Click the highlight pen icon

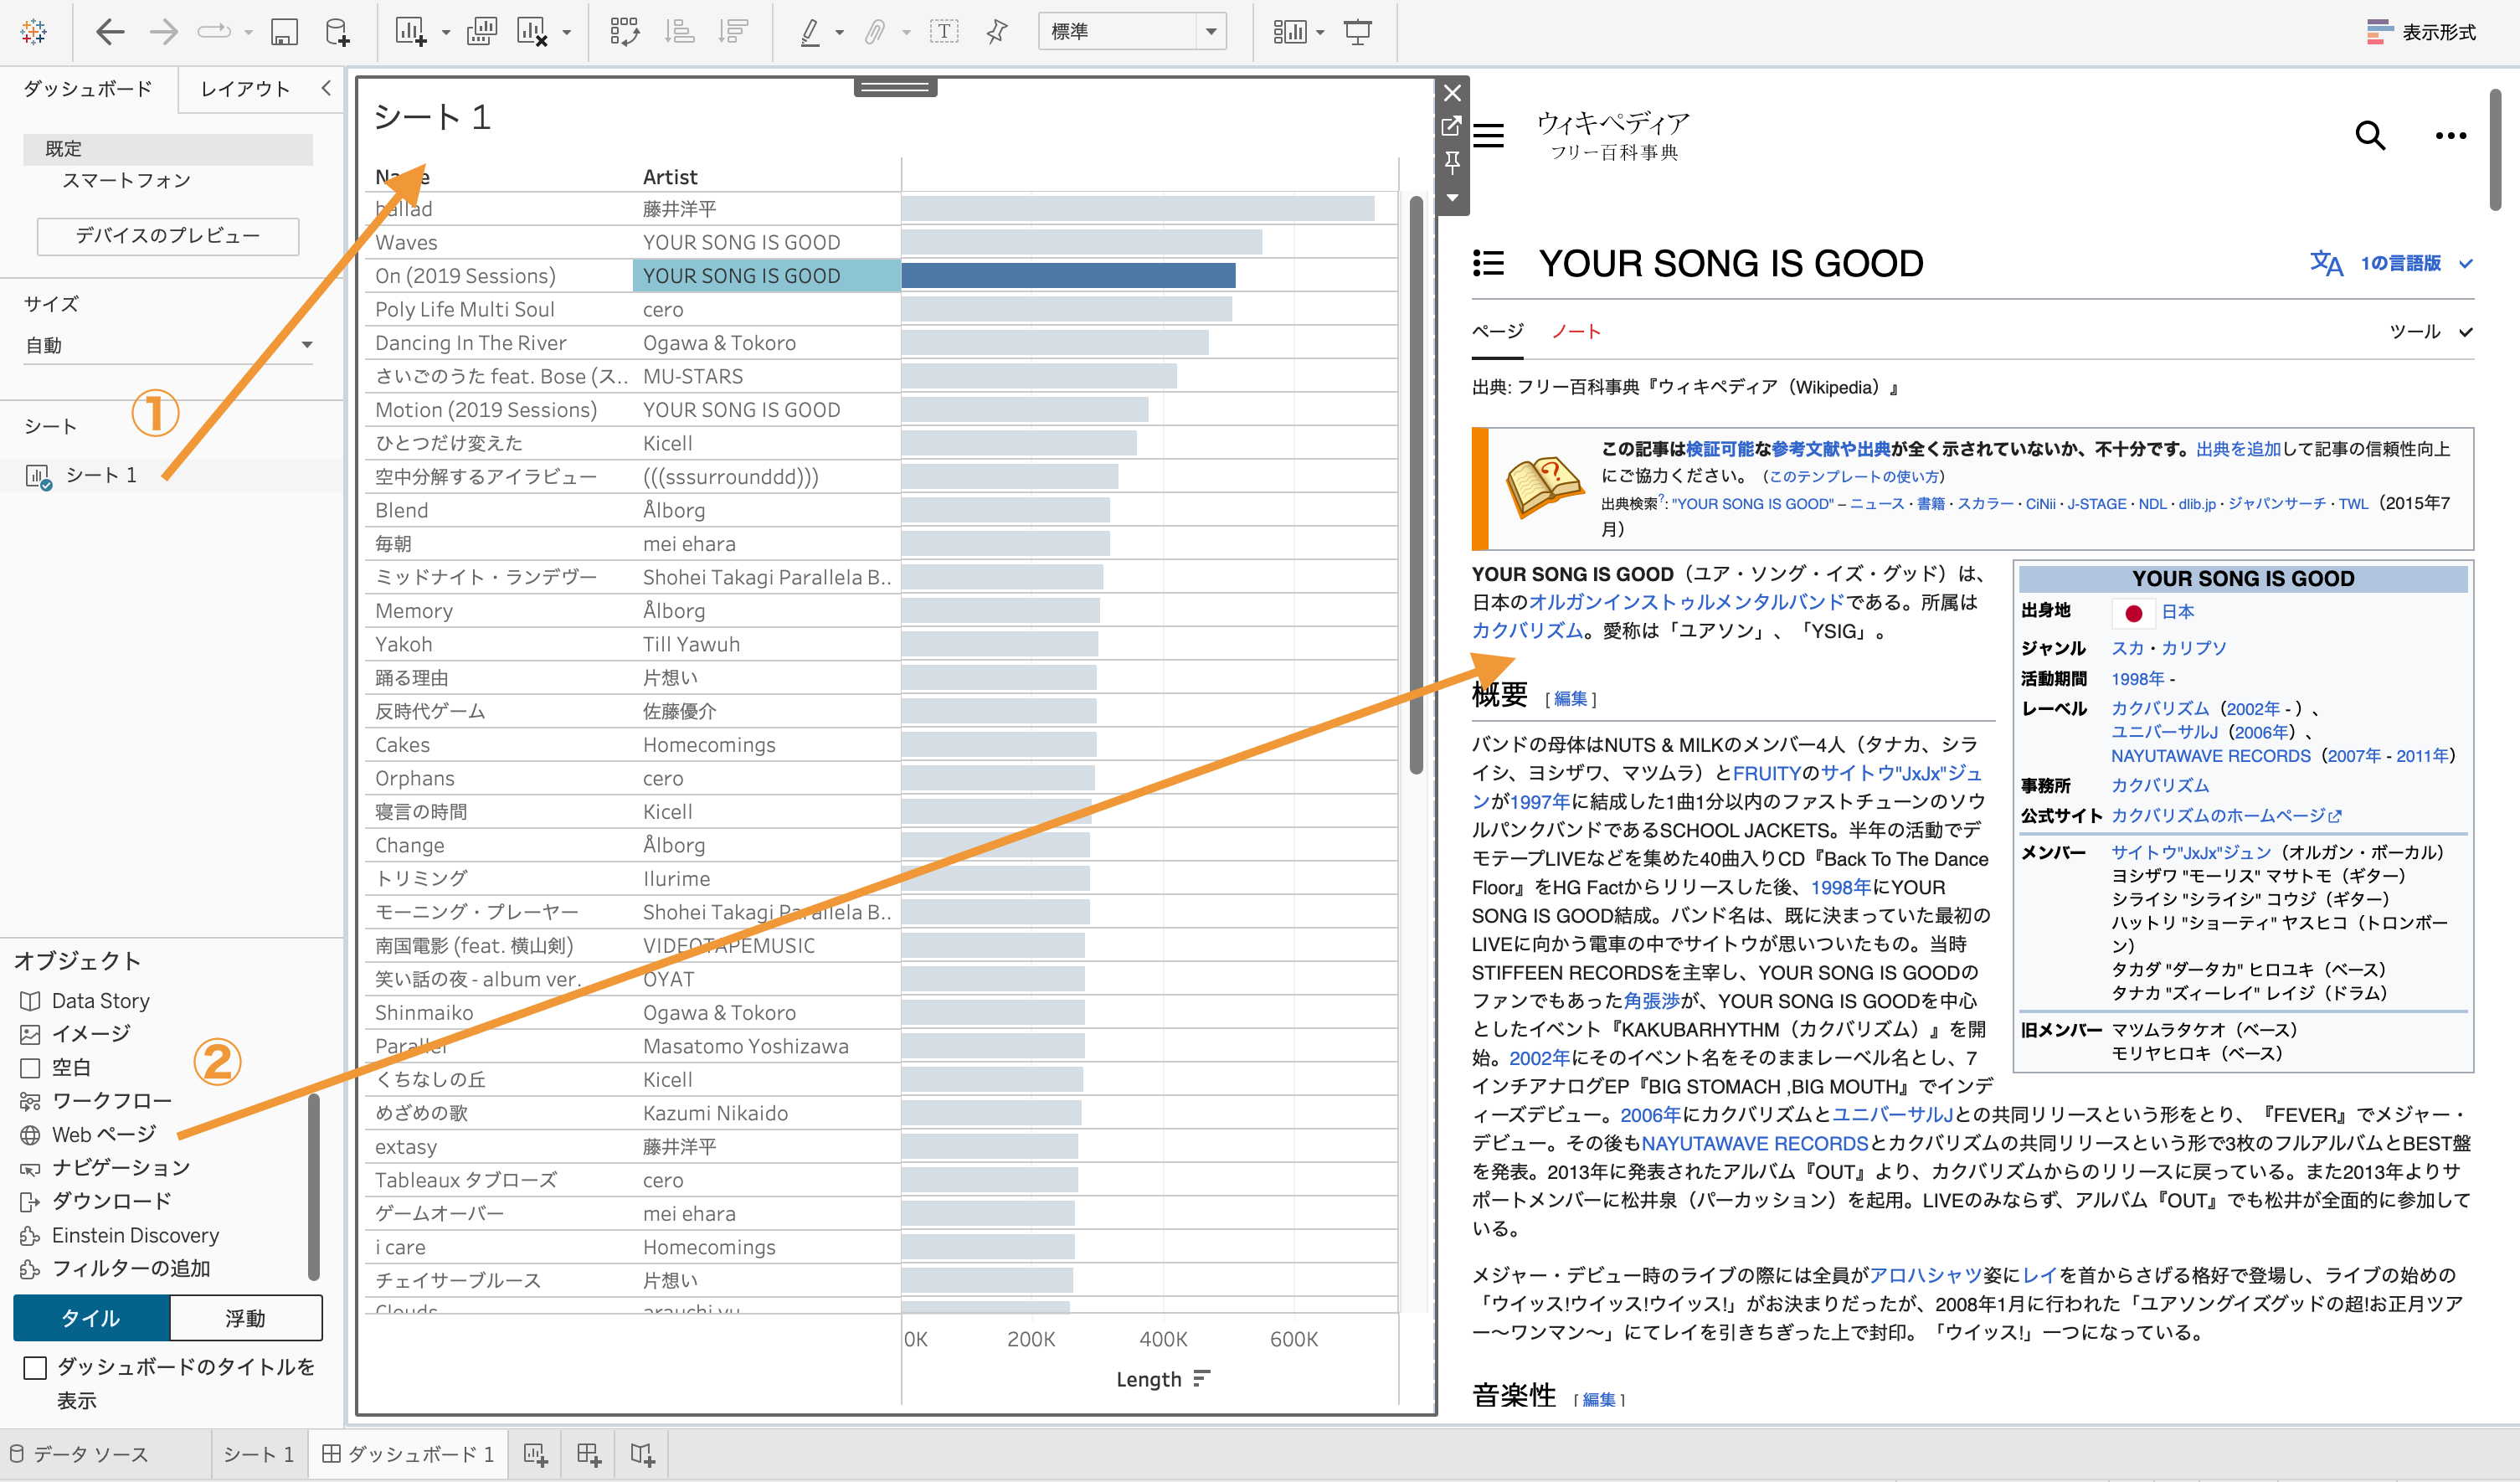tap(810, 32)
